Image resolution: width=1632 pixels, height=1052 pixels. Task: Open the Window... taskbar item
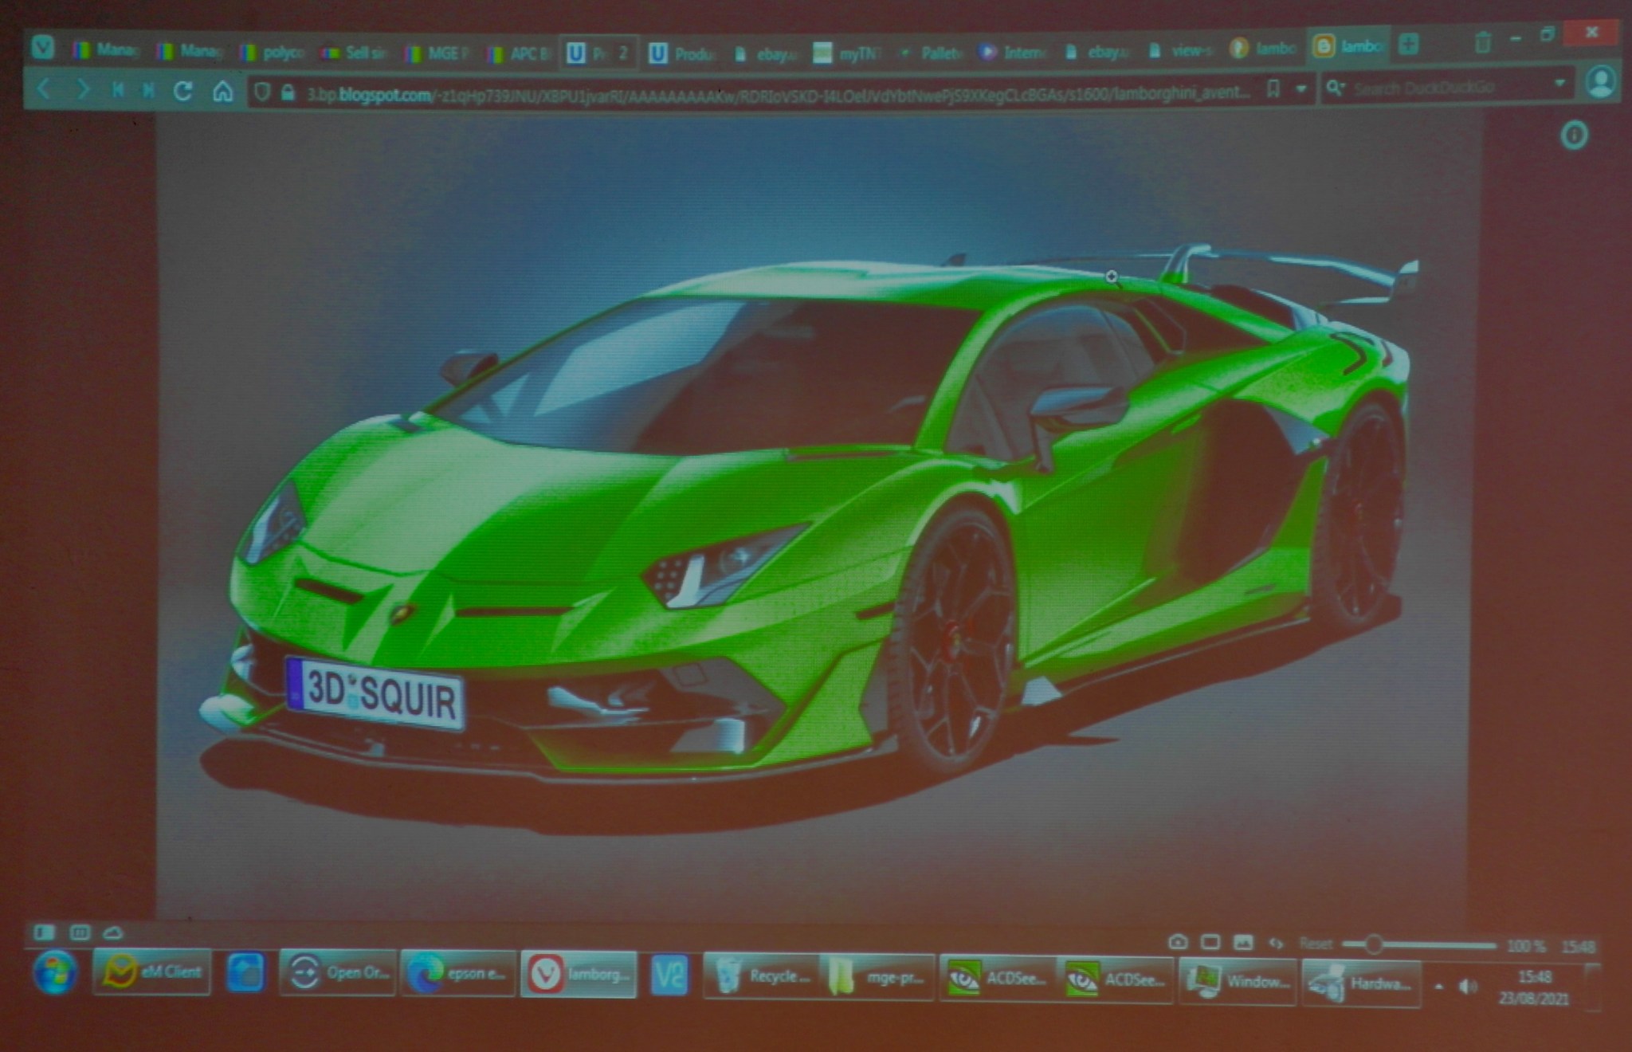coord(1238,982)
